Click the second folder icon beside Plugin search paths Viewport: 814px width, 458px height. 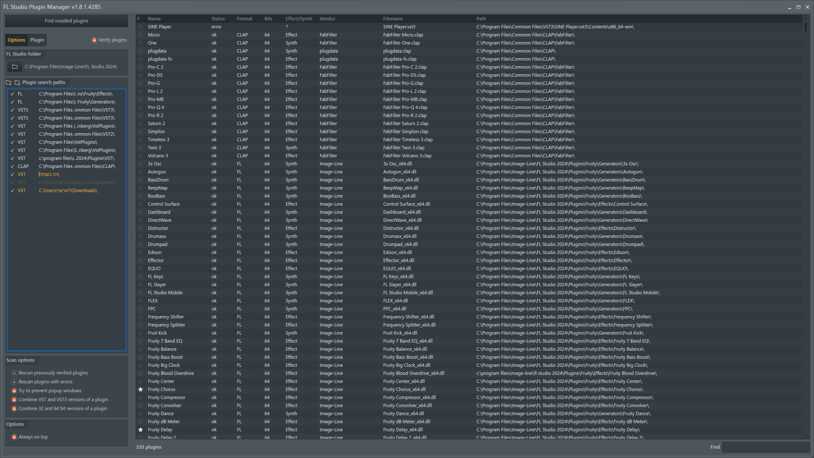tap(17, 83)
